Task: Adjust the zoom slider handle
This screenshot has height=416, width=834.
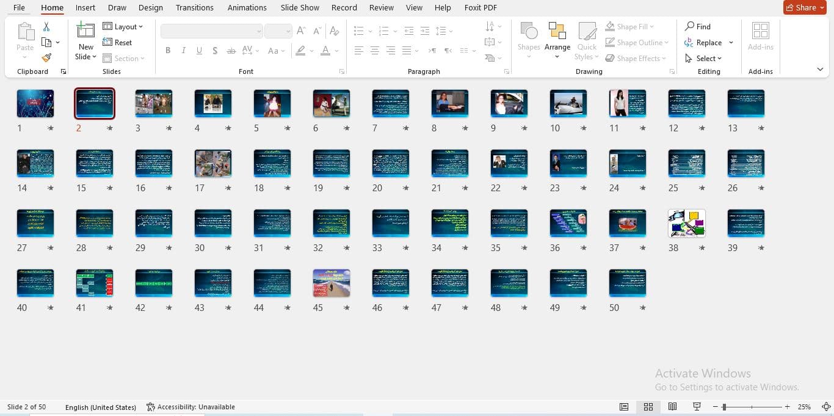Action: 724,407
